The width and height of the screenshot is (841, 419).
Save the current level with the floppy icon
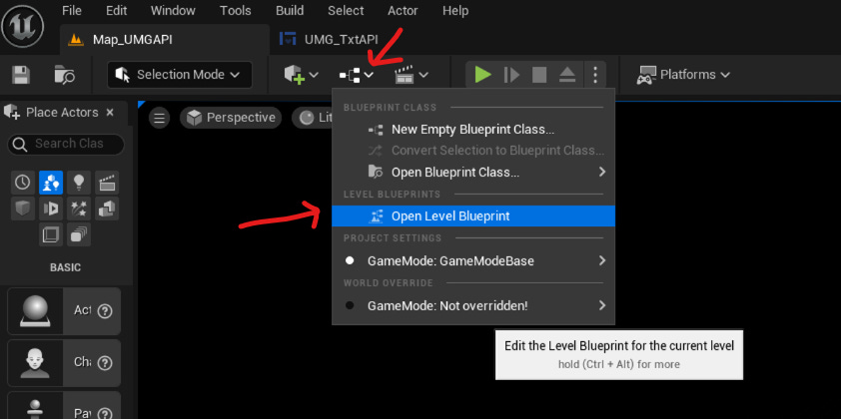[21, 75]
